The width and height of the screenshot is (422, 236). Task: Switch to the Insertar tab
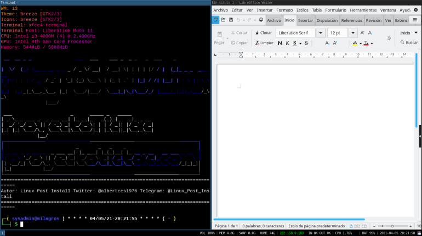coord(305,20)
